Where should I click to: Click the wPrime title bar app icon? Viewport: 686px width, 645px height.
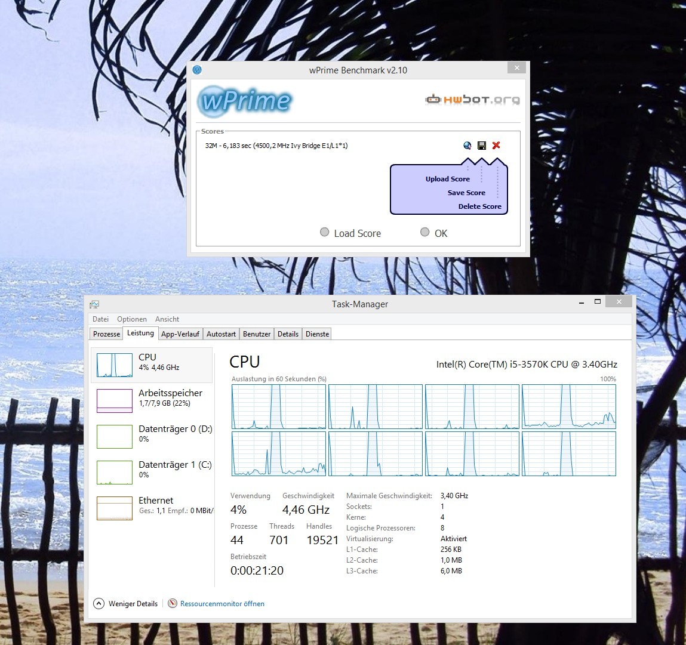click(x=197, y=70)
